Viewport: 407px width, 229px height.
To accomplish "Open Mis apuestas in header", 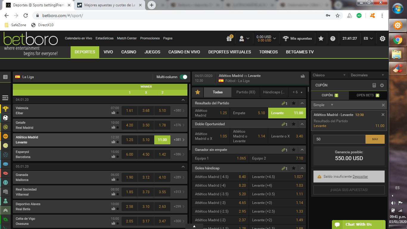I will (297, 38).
